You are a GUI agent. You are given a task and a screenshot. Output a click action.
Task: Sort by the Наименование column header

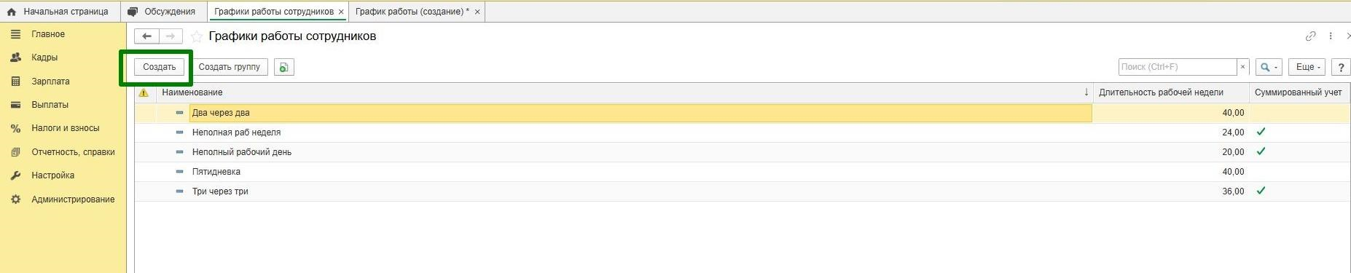pyautogui.click(x=192, y=92)
